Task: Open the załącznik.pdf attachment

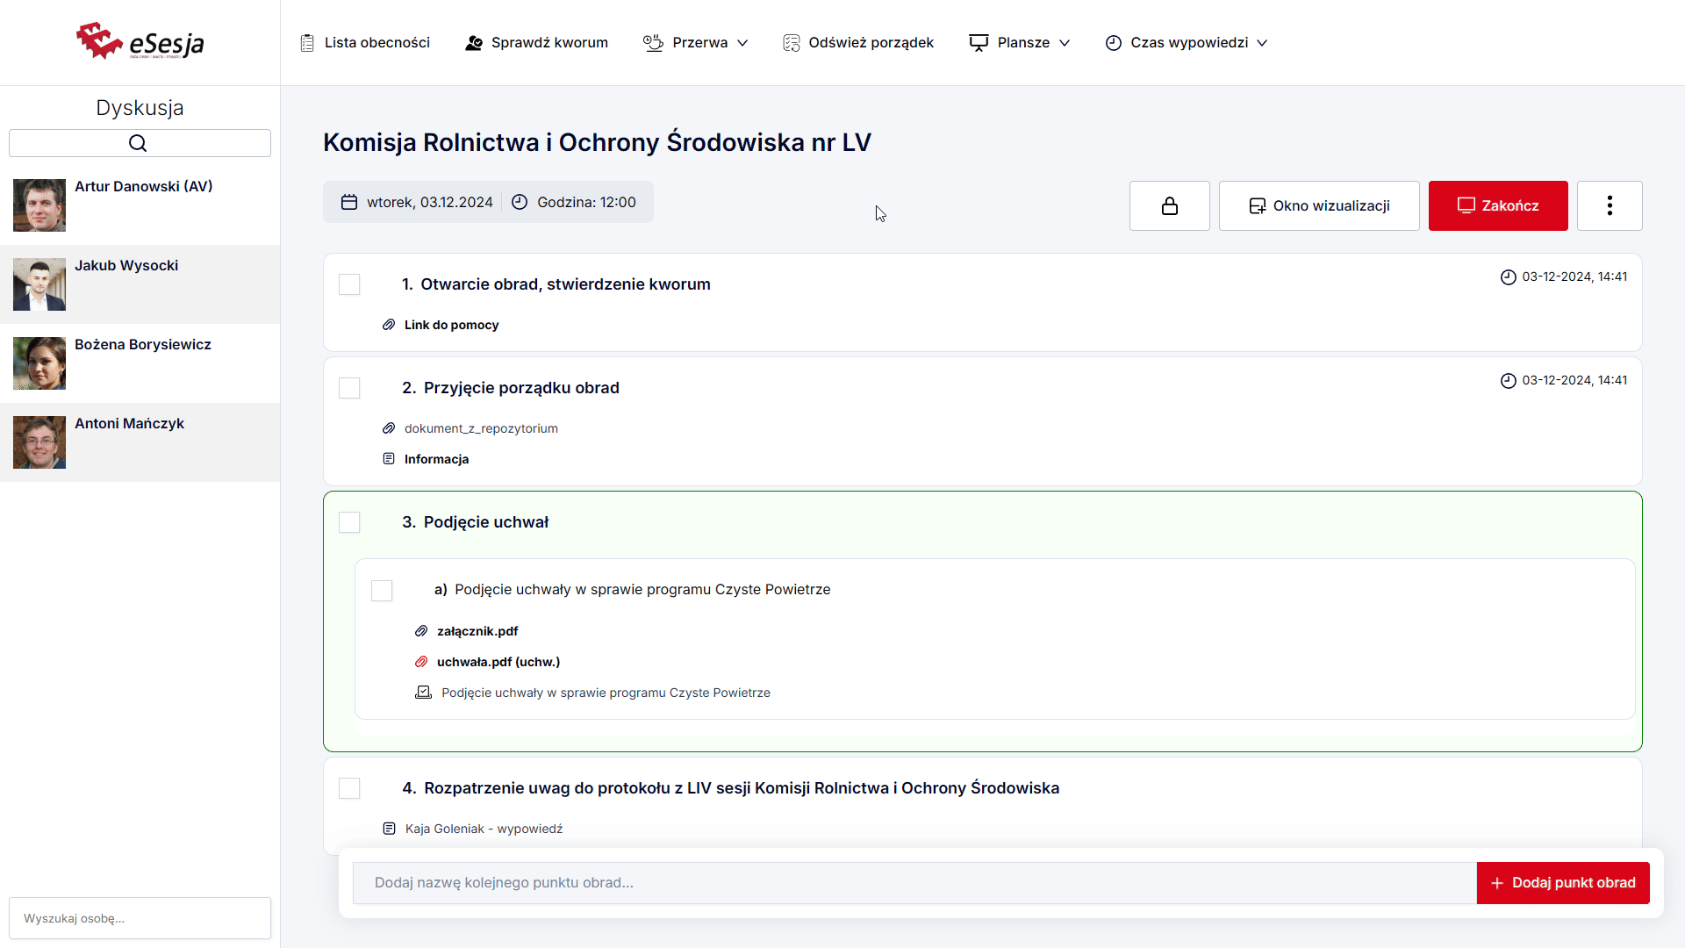Action: coord(477,631)
